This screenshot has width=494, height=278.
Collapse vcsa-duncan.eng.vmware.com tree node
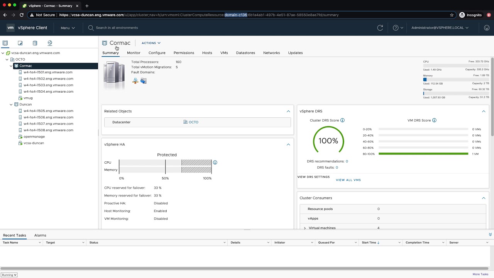tap(3, 53)
